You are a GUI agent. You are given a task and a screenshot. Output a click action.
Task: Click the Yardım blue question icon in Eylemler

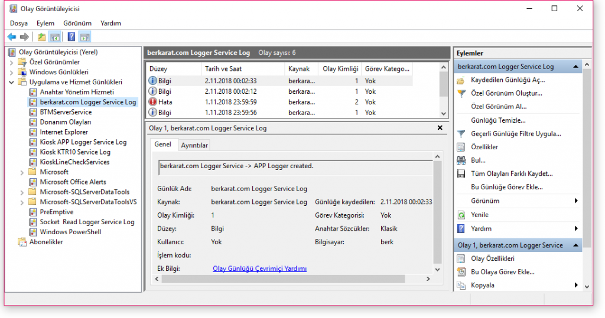tap(461, 228)
